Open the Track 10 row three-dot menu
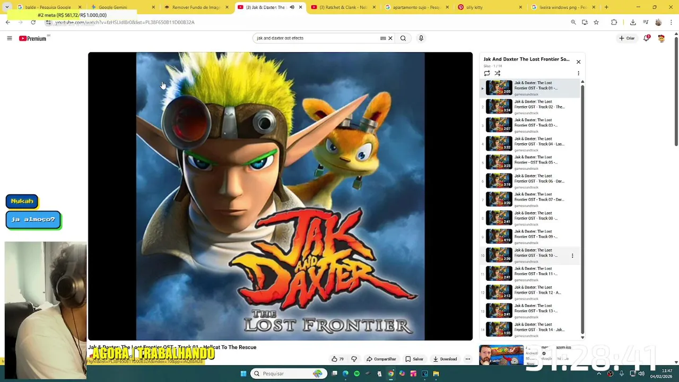The height and width of the screenshot is (382, 679). coord(572,256)
